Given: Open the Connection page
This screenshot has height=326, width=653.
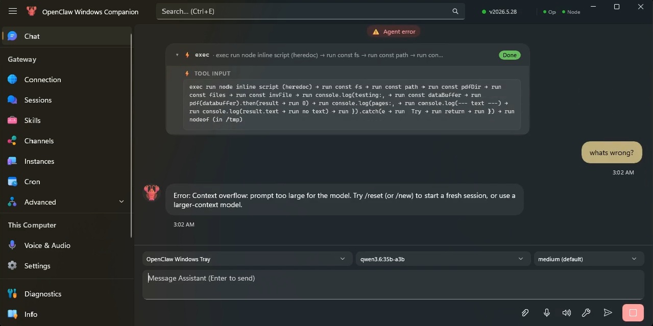Looking at the screenshot, I should click(x=66, y=80).
